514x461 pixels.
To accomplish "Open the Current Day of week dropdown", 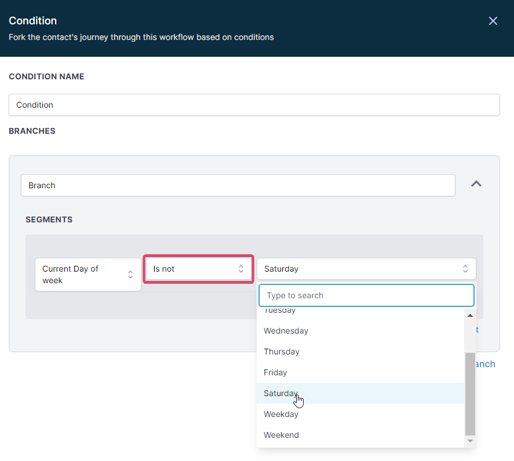I will click(88, 275).
